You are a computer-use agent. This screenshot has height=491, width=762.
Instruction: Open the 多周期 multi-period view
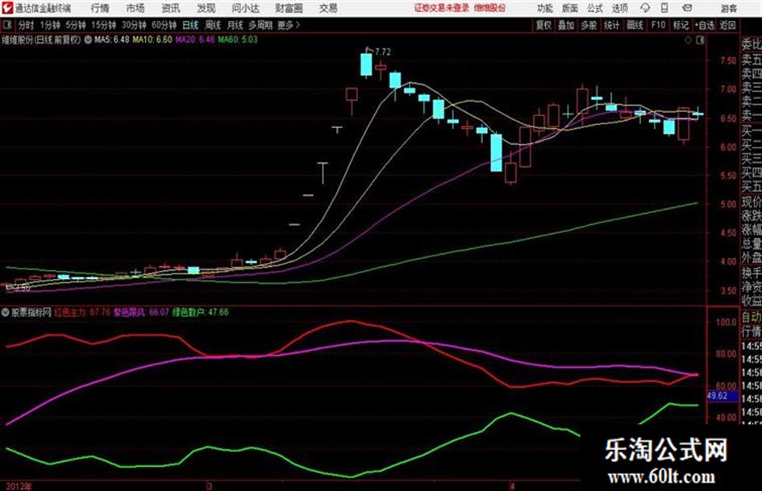point(260,25)
